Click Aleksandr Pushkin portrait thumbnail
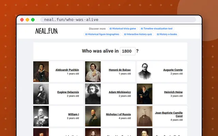This screenshot has height=136, width=218. 41,72
